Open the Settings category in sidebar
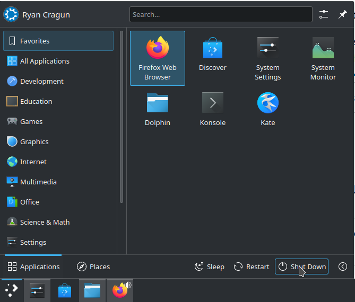 coord(58,242)
